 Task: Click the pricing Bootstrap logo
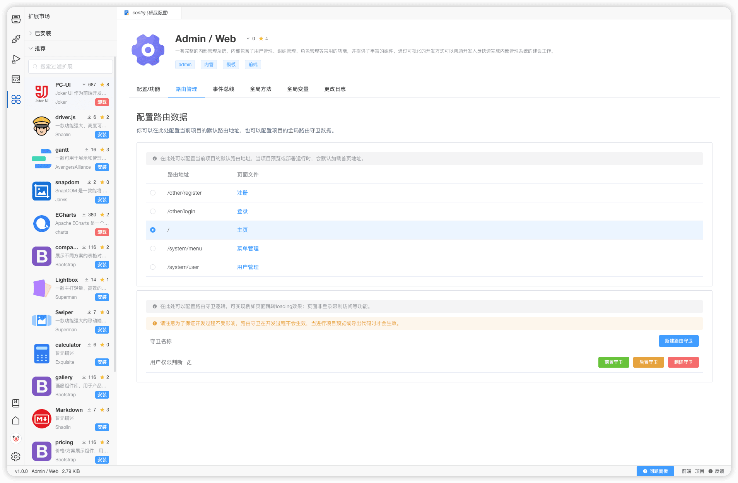pyautogui.click(x=42, y=451)
